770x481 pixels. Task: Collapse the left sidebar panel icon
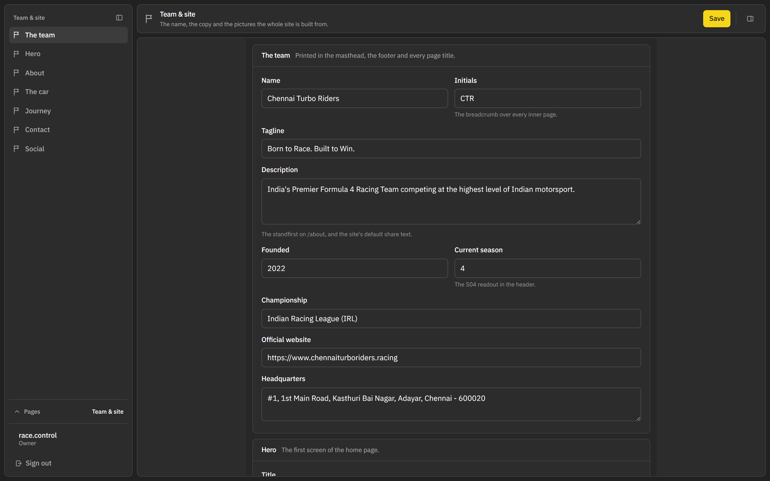click(119, 18)
